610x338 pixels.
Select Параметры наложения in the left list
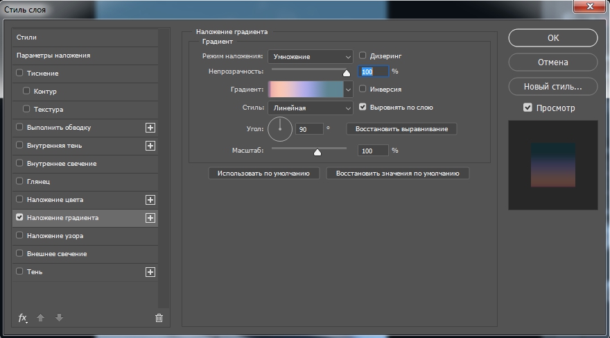coord(53,56)
